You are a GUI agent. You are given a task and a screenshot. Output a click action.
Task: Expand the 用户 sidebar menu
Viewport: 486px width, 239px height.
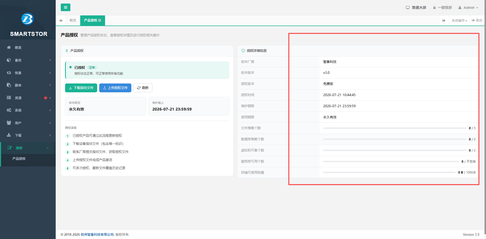coord(50,123)
